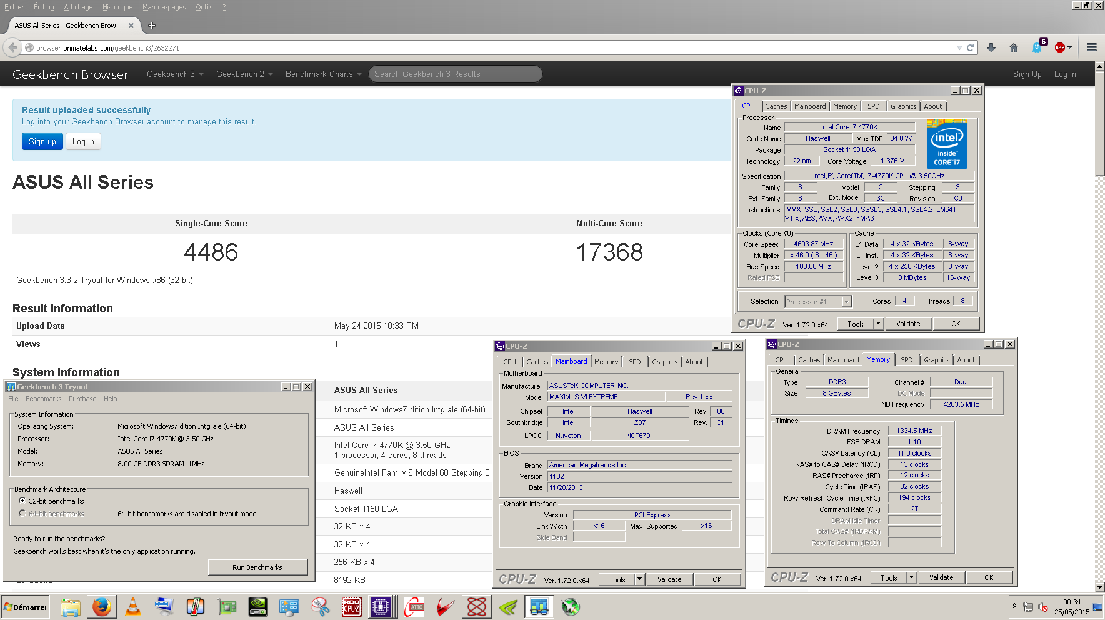Image resolution: width=1105 pixels, height=620 pixels.
Task: Open the red swoosh taskbar icon
Action: pyautogui.click(x=446, y=607)
